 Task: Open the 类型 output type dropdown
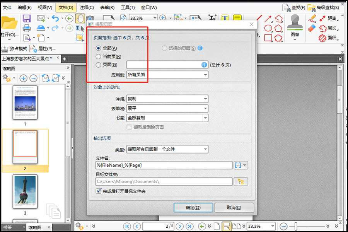point(167,149)
